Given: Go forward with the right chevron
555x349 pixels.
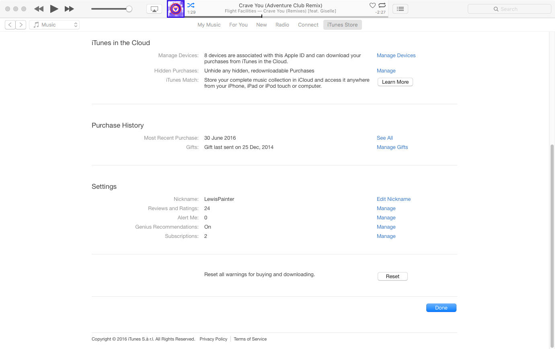Looking at the screenshot, I should 21,25.
